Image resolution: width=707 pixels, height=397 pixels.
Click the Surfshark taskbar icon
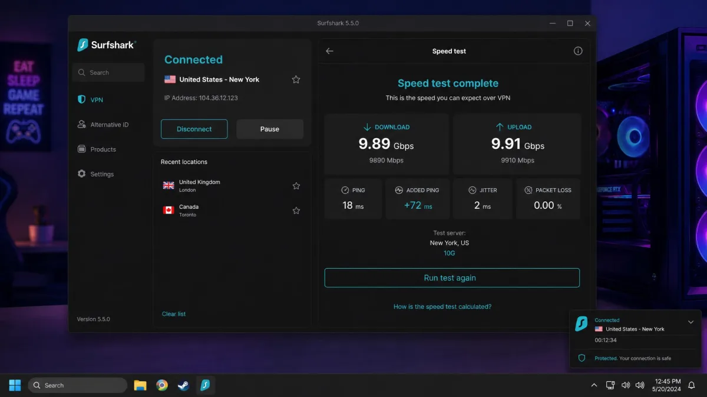pyautogui.click(x=205, y=385)
